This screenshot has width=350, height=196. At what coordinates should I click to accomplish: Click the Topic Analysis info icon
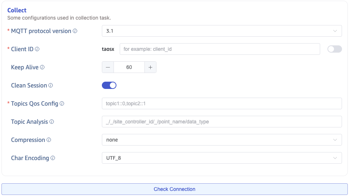click(52, 122)
